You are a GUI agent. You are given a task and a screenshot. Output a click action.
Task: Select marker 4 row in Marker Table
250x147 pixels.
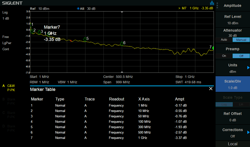[x=109, y=122]
